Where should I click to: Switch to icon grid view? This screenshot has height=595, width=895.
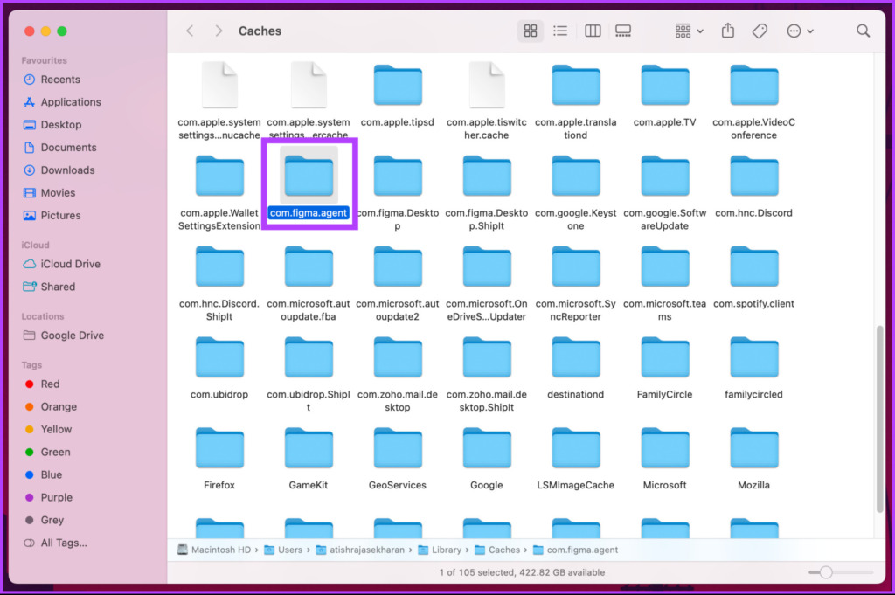pyautogui.click(x=530, y=31)
